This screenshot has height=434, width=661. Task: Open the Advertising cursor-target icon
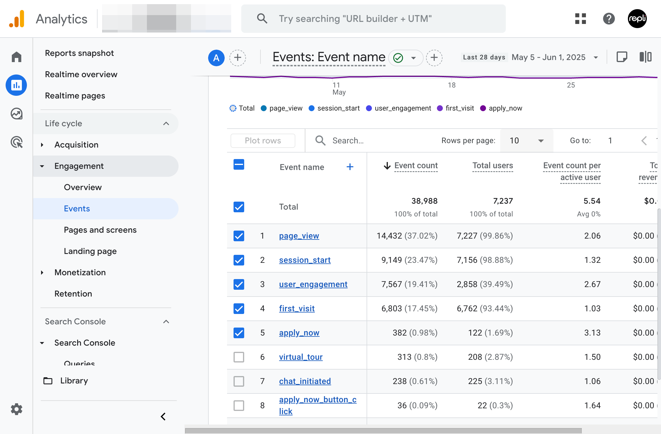coord(17,142)
